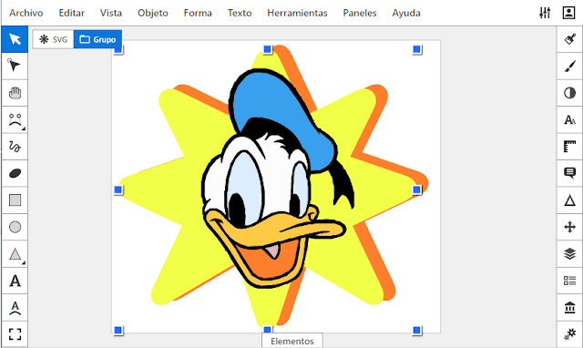Select the SVG breadcrumb
Image resolution: width=583 pixels, height=348 pixels.
[54, 39]
